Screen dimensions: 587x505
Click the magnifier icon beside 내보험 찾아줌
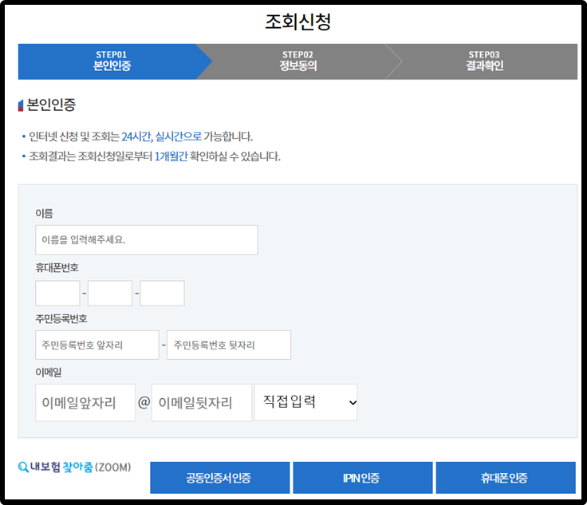point(23,467)
